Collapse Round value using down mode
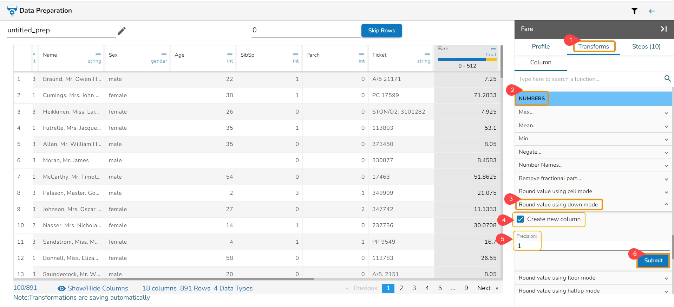 coord(666,204)
